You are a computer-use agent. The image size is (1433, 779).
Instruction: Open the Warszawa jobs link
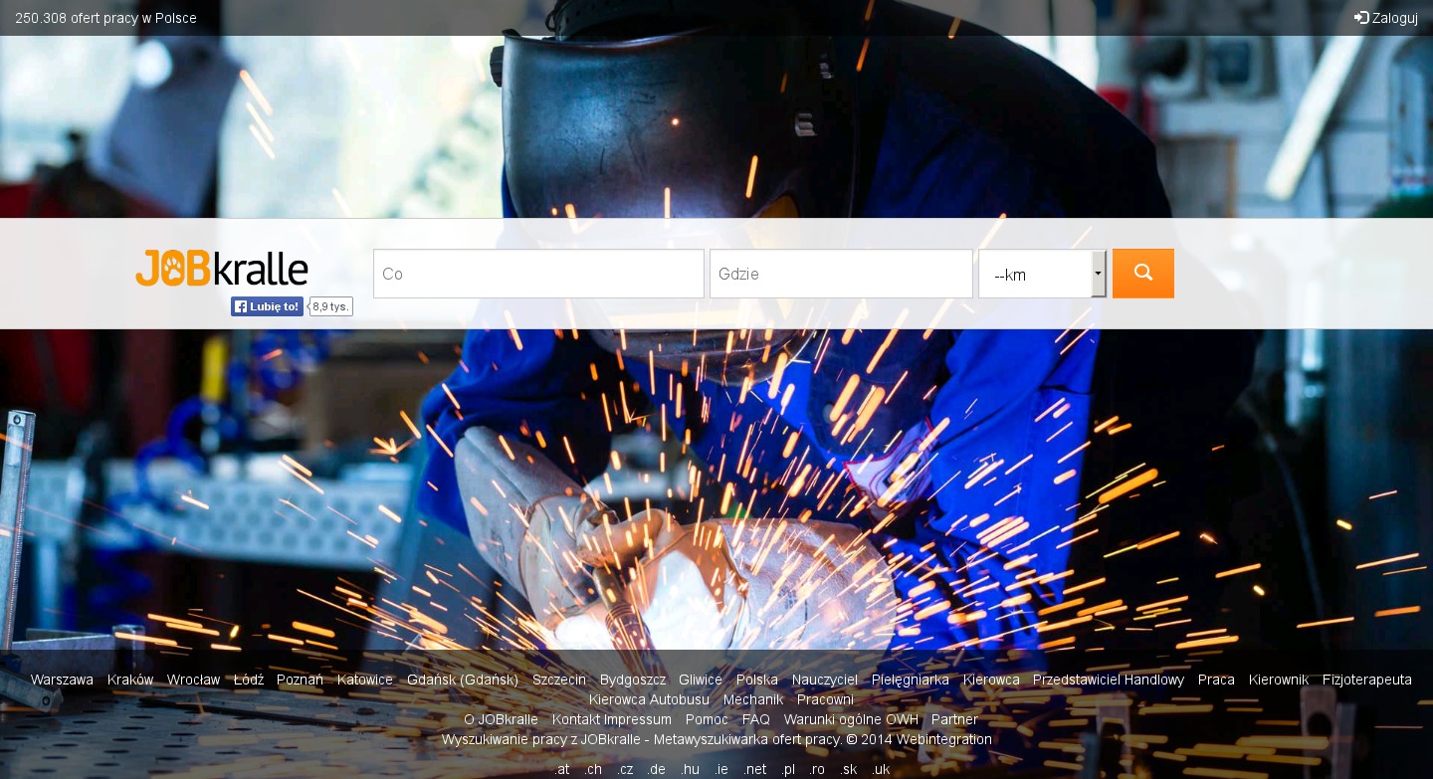(62, 680)
